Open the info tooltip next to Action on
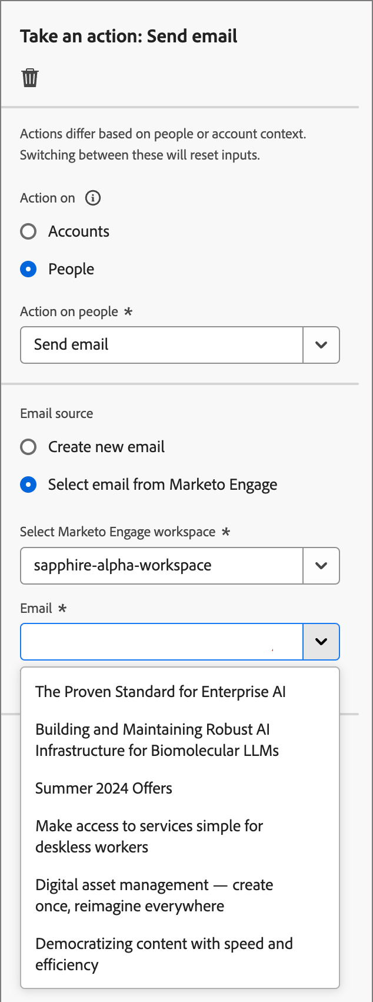The image size is (373, 1002). click(x=92, y=198)
